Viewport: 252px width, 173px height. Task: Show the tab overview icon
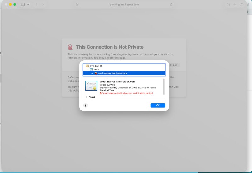tap(242, 4)
